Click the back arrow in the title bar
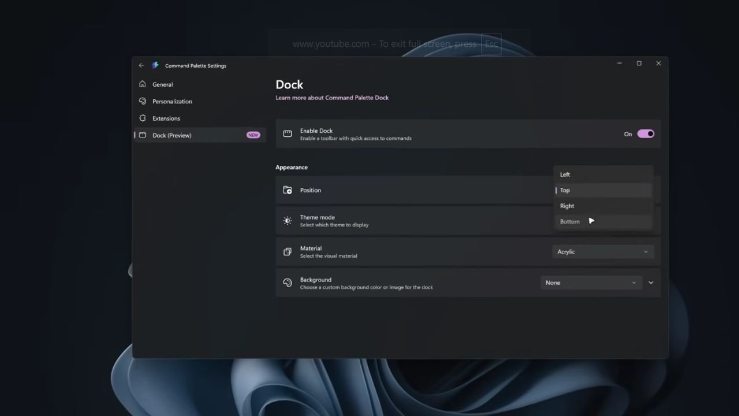This screenshot has height=416, width=739. click(141, 65)
